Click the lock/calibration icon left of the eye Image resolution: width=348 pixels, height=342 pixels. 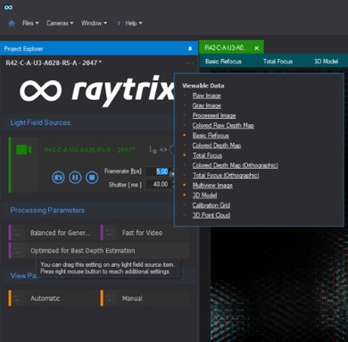point(153,150)
